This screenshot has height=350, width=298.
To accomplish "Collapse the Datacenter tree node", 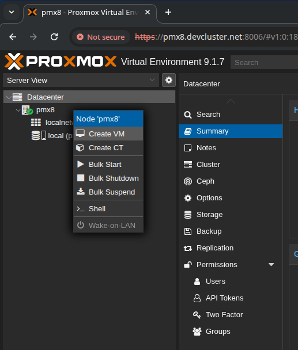I will (9, 97).
